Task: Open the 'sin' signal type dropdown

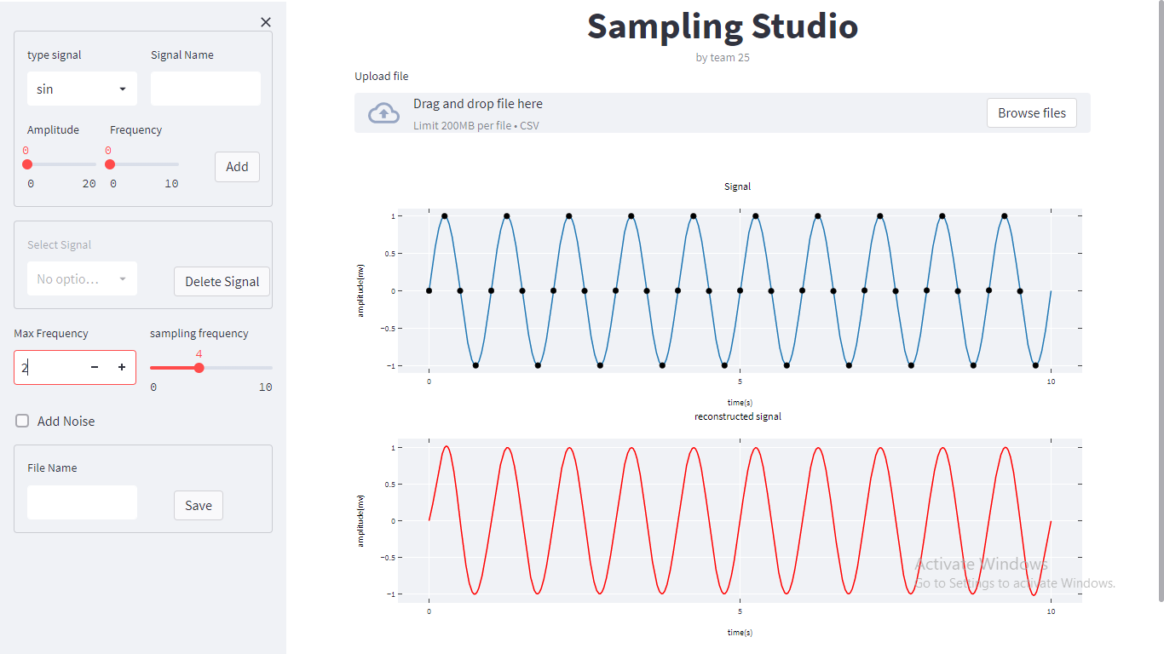Action: point(82,88)
